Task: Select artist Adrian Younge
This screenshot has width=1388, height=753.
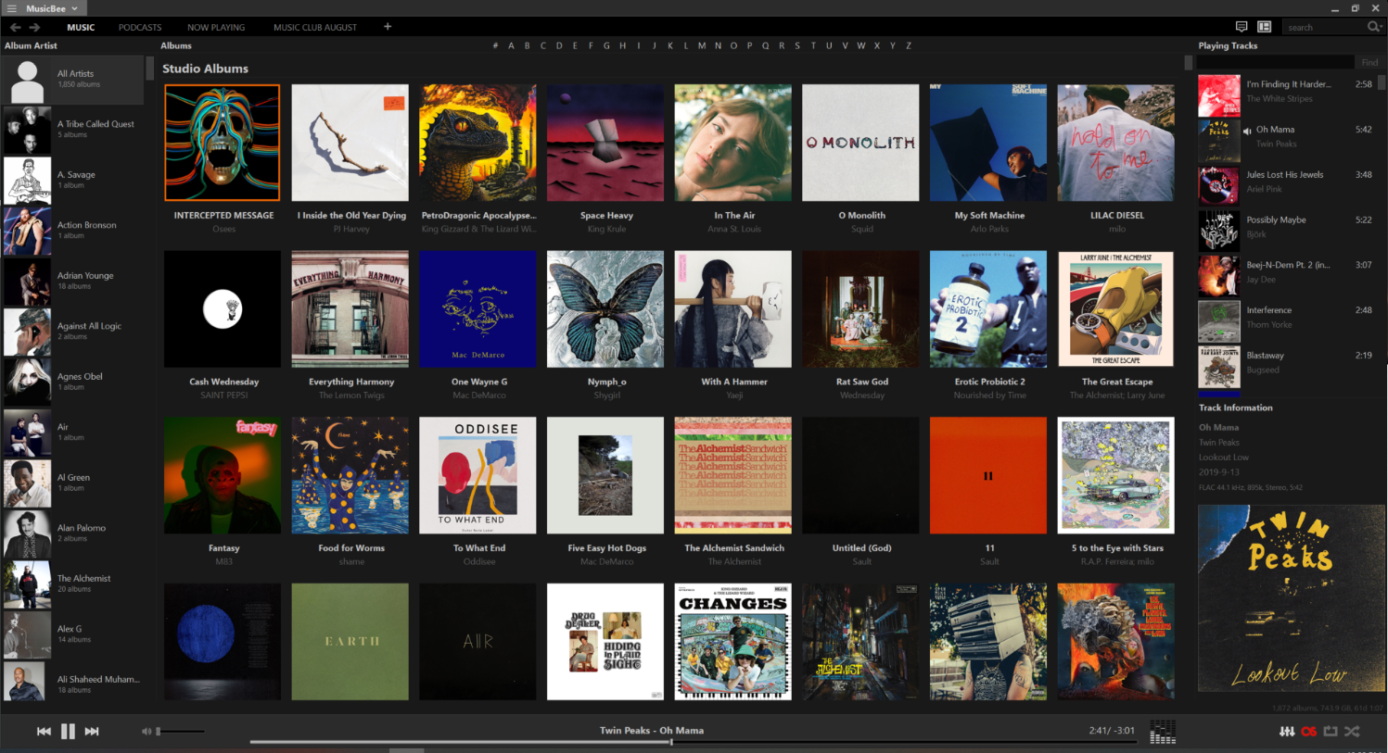Action: click(x=73, y=281)
